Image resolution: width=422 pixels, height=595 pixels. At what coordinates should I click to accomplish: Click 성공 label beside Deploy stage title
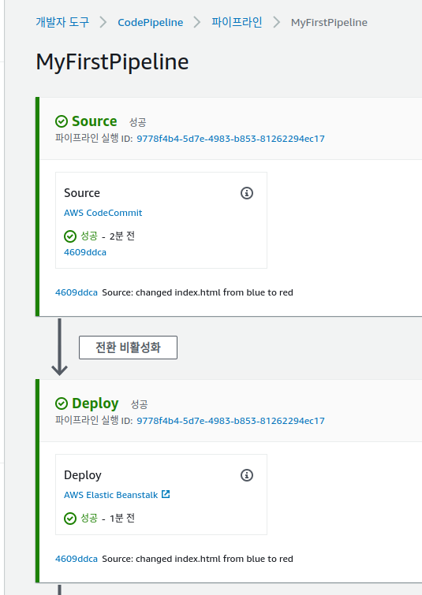tap(139, 404)
